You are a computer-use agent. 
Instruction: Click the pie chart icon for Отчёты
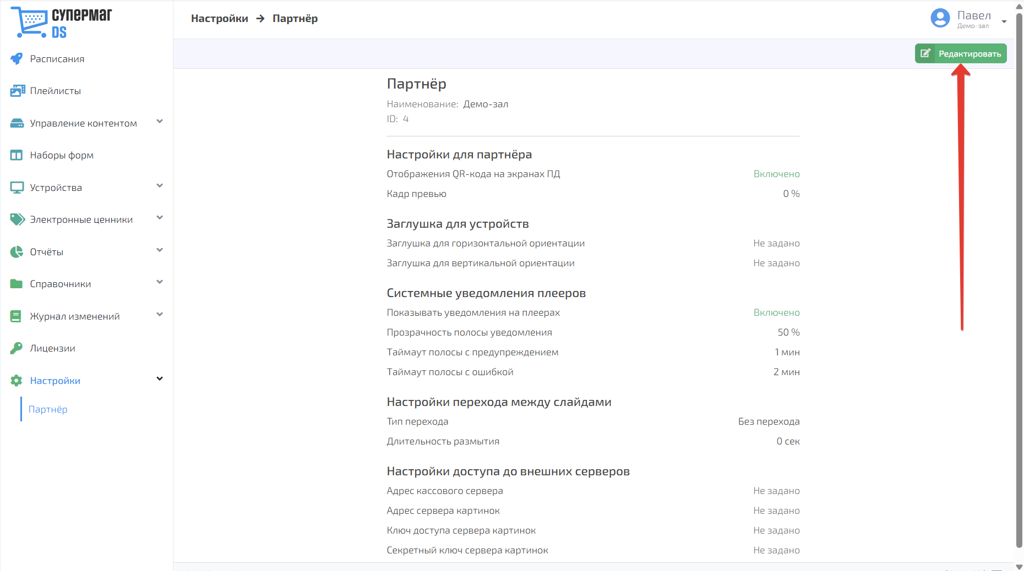click(x=17, y=252)
